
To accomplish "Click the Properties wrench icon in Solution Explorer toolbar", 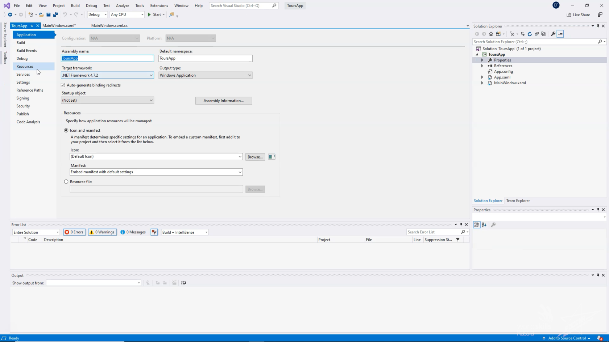I will point(553,34).
